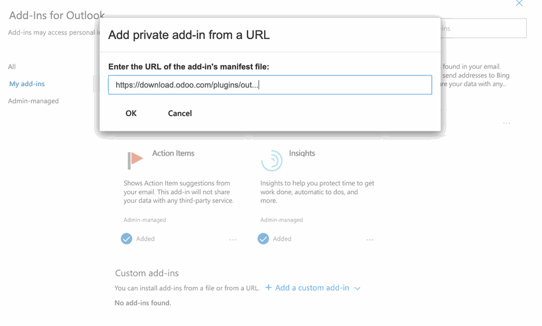Click the Insights swirl icon
Viewport: 542px width, 326px height.
272,160
